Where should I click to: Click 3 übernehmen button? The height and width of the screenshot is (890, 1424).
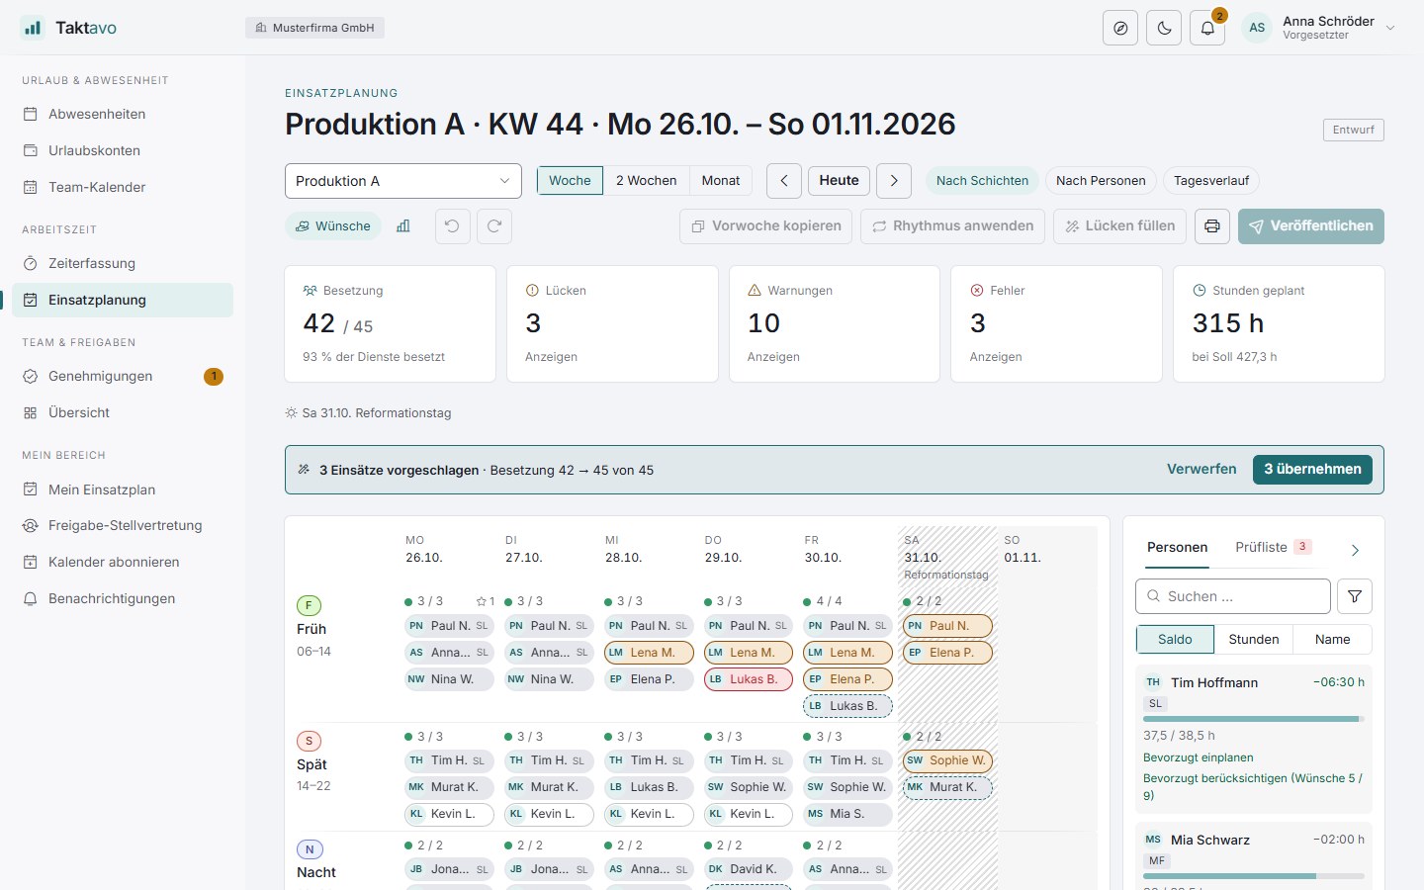tap(1312, 470)
